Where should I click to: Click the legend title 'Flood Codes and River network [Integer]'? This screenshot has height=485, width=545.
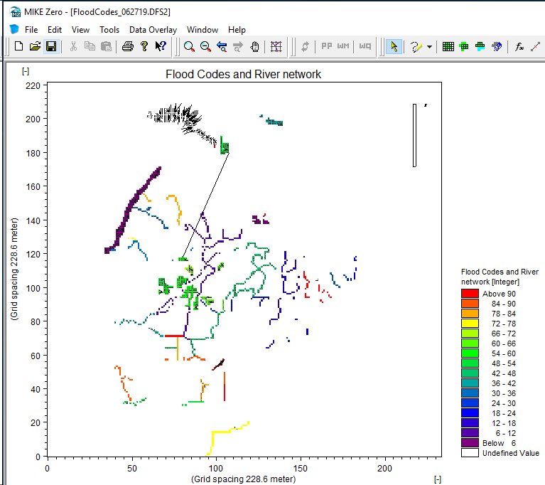pos(500,277)
